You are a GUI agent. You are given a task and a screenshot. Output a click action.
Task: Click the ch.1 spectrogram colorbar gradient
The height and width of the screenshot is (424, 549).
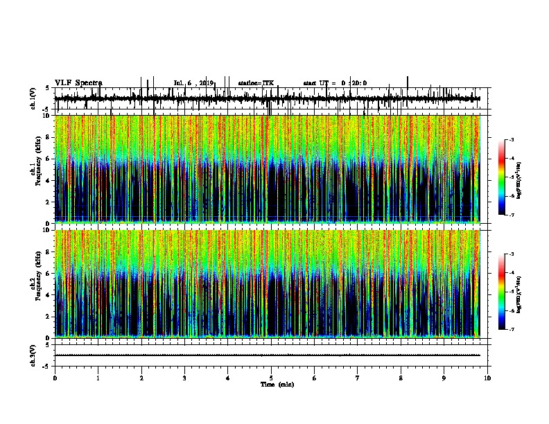coord(501,177)
